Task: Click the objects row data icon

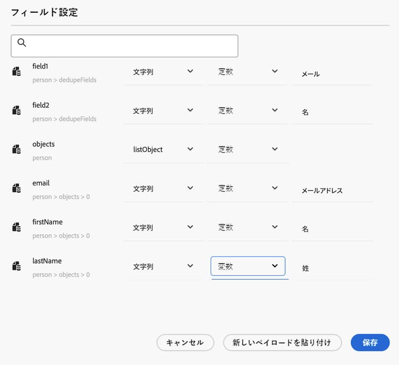Action: (x=16, y=149)
